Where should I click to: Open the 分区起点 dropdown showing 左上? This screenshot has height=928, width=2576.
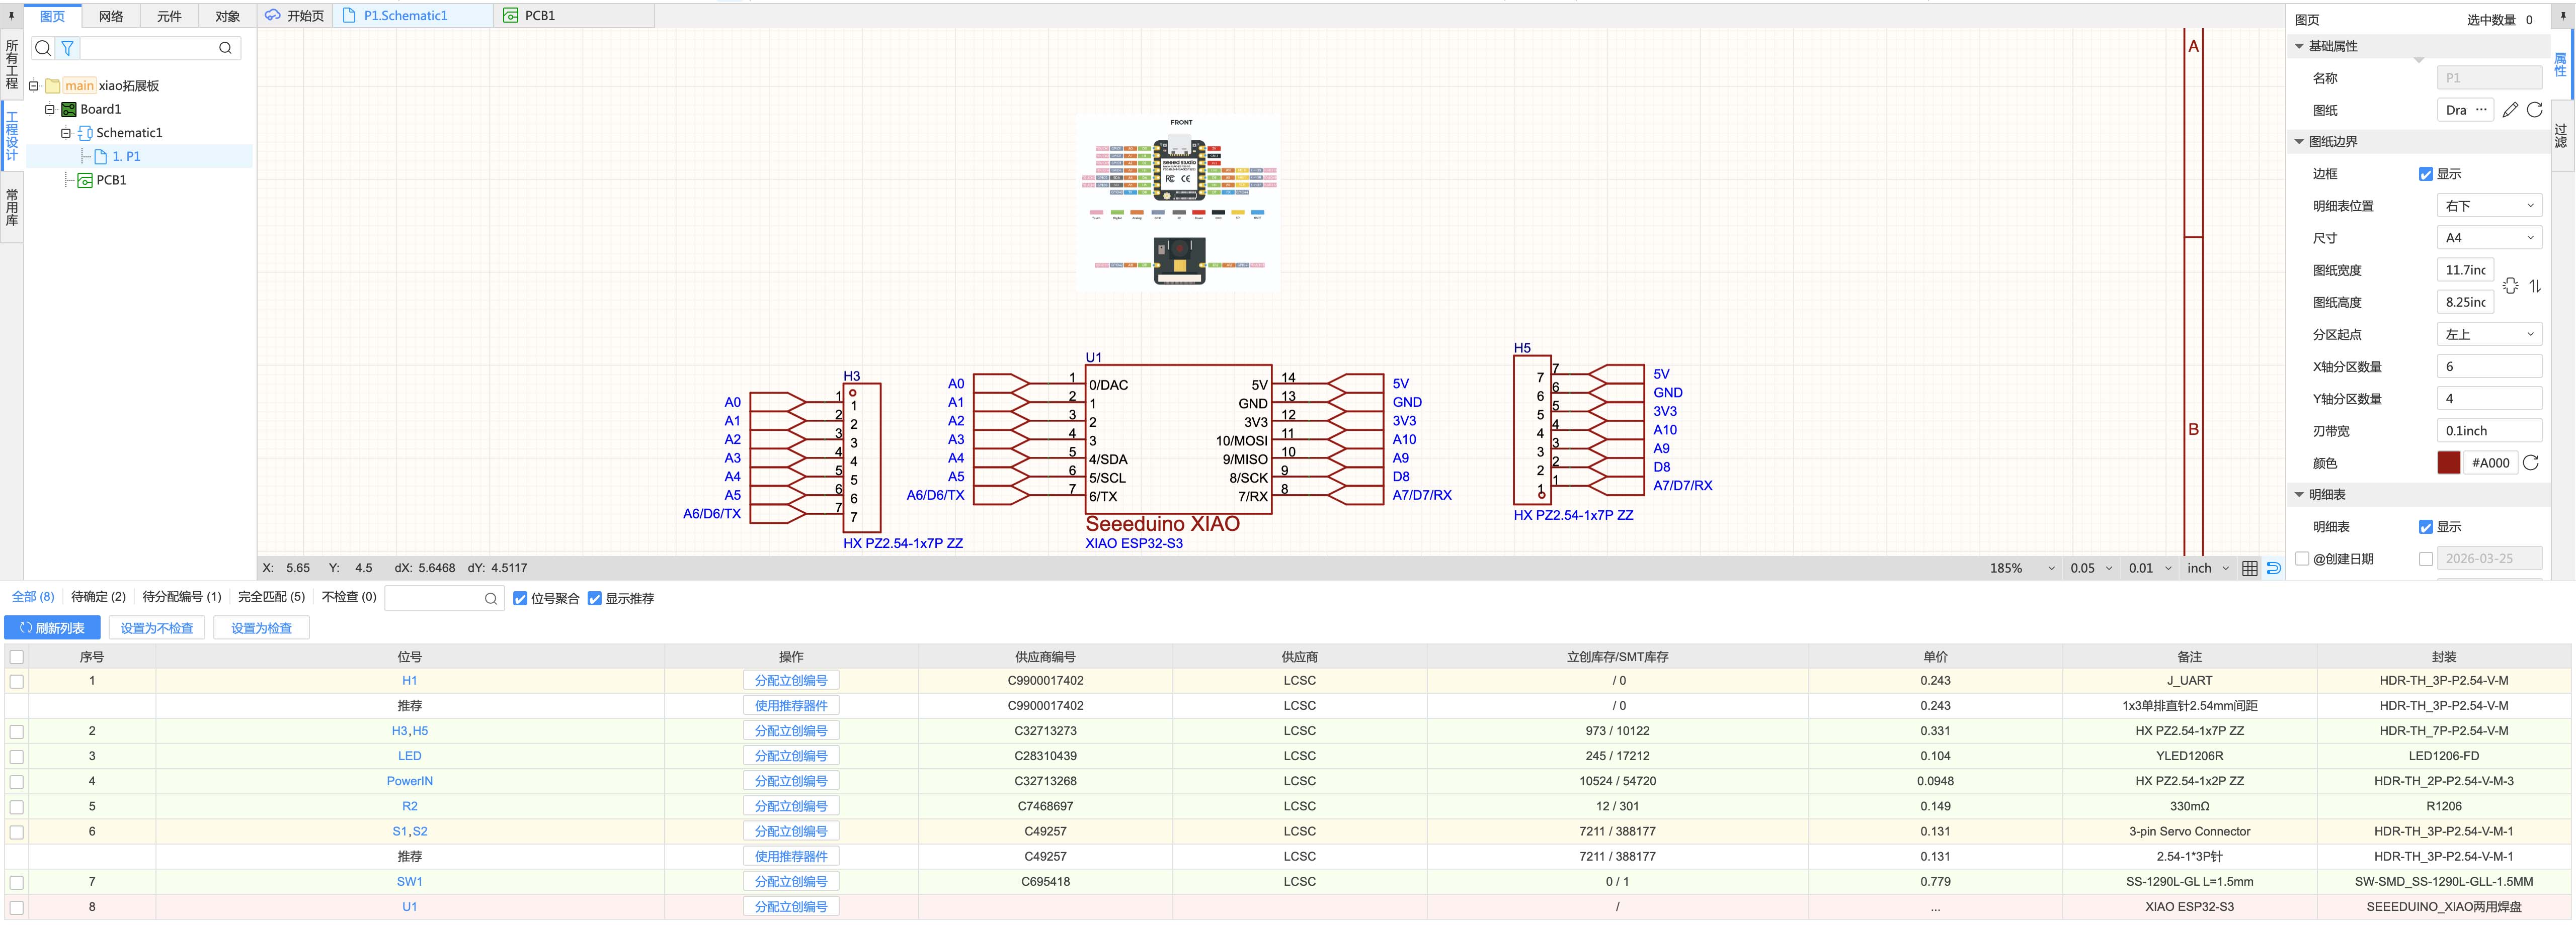(x=2490, y=335)
